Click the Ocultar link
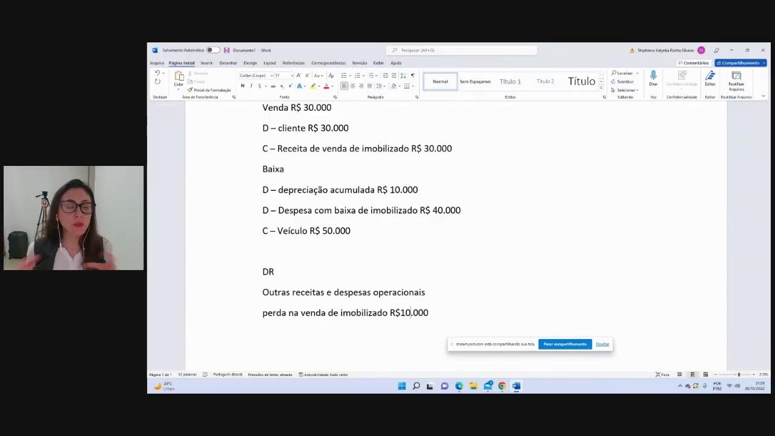This screenshot has width=775, height=436. coord(602,344)
